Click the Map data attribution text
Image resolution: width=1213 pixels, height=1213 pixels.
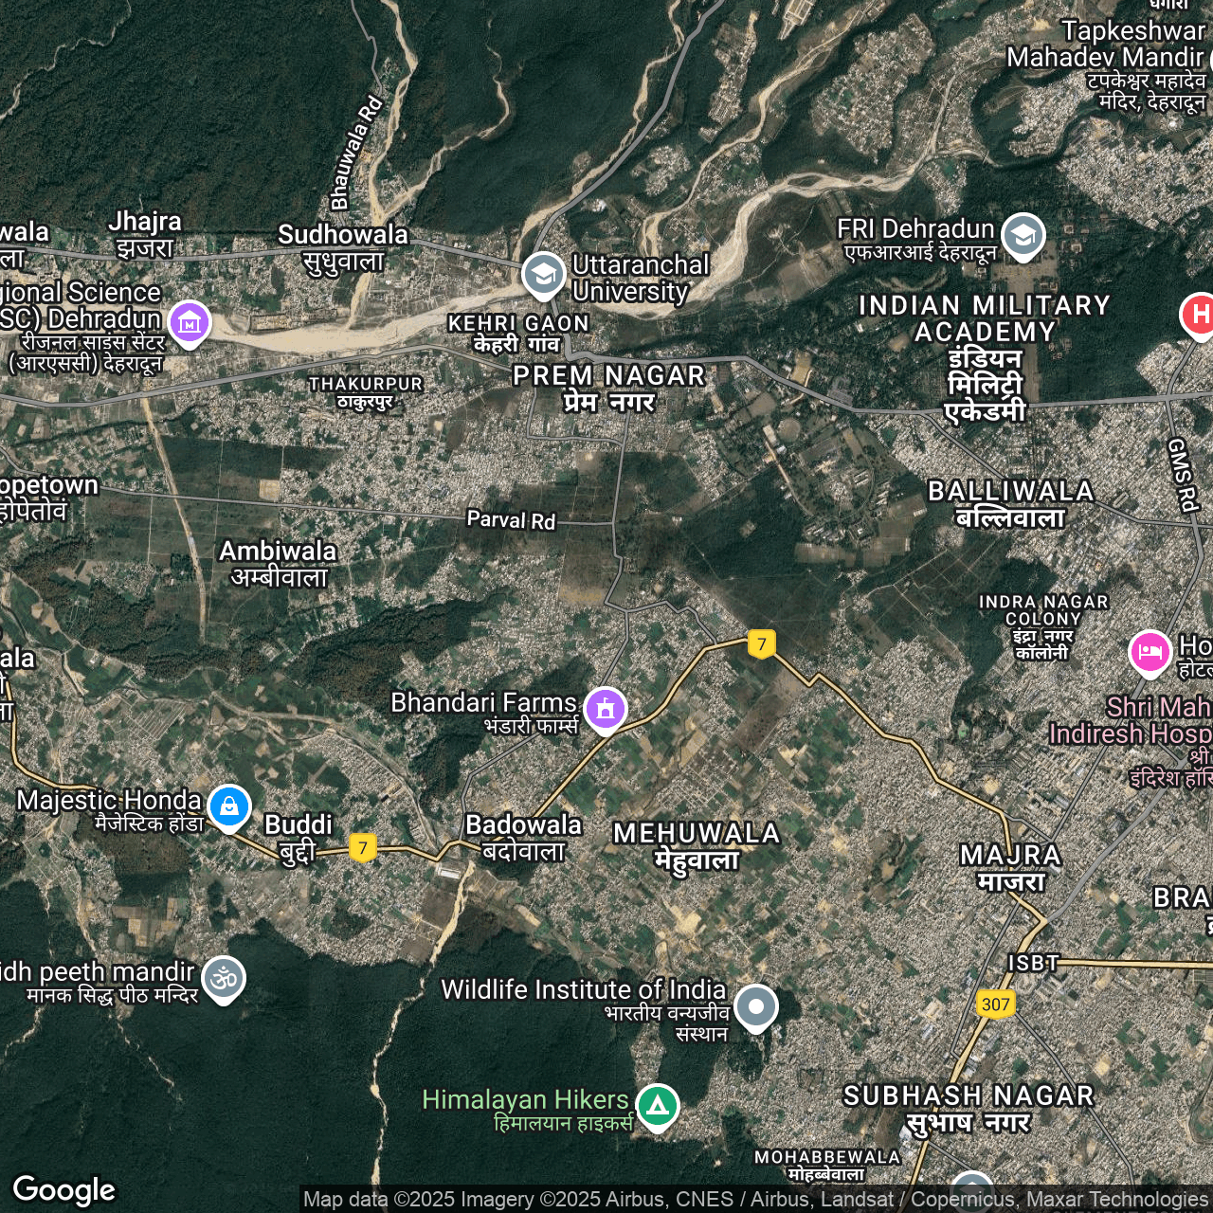(x=755, y=1200)
